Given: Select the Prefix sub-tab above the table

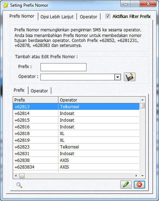Looking at the screenshot, I should coord(19,90).
